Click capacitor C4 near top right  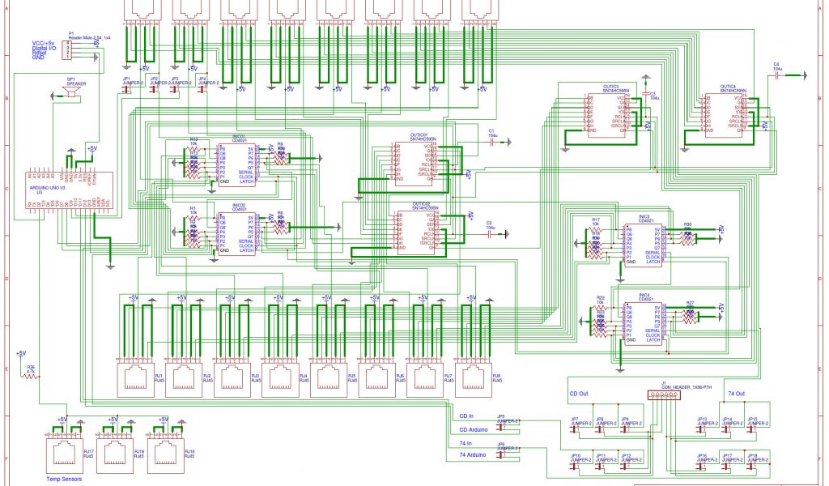pyautogui.click(x=777, y=75)
